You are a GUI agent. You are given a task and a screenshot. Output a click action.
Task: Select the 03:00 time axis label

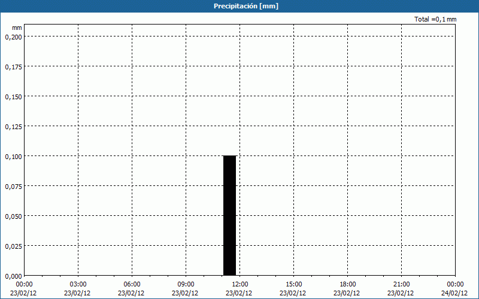[78, 284]
